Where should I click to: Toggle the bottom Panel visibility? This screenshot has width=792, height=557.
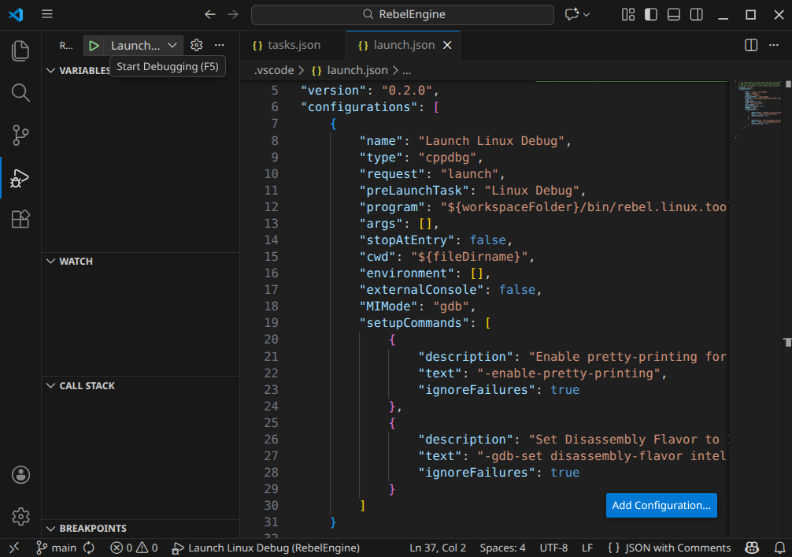pos(674,15)
